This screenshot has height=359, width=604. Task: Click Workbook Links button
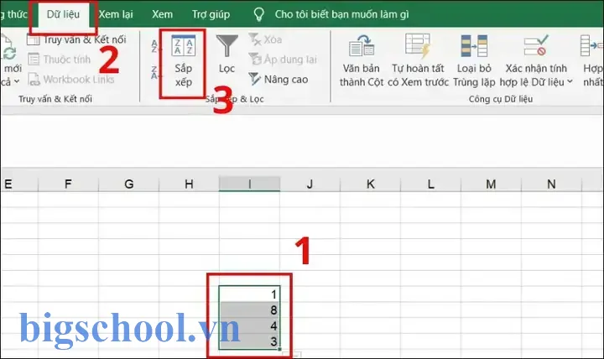click(x=71, y=80)
